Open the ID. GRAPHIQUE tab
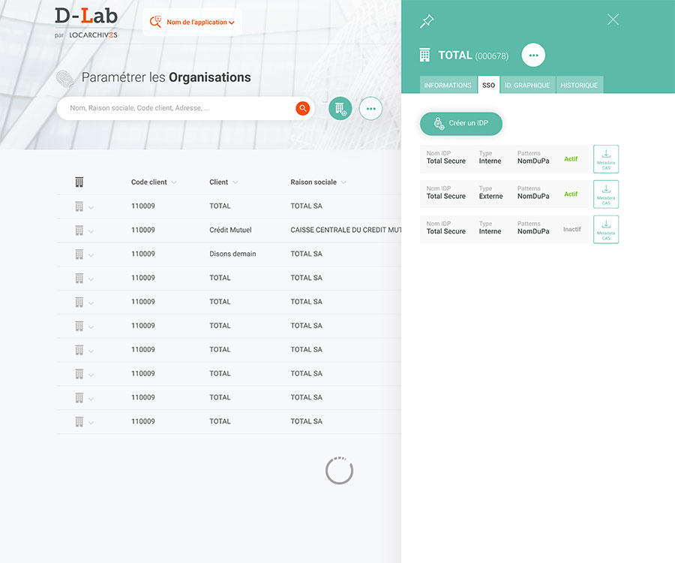 point(527,86)
